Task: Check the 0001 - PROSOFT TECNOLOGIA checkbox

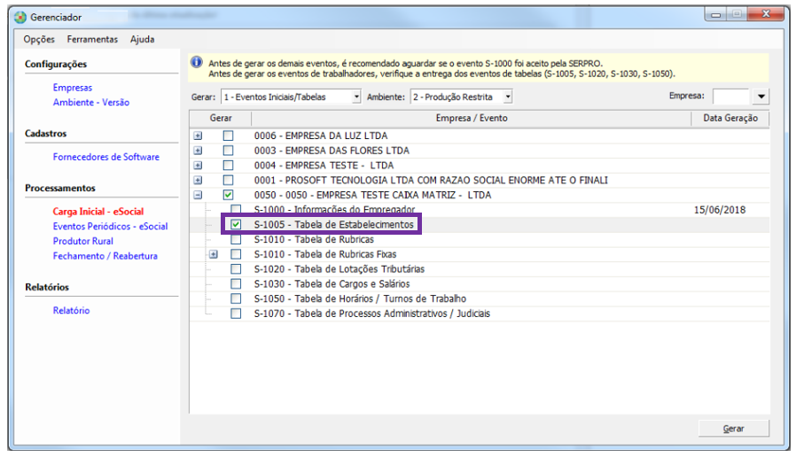Action: (229, 180)
